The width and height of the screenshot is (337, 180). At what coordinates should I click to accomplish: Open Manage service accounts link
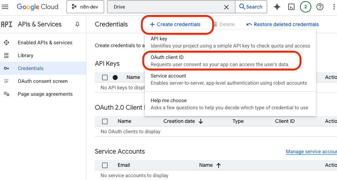click(x=311, y=151)
